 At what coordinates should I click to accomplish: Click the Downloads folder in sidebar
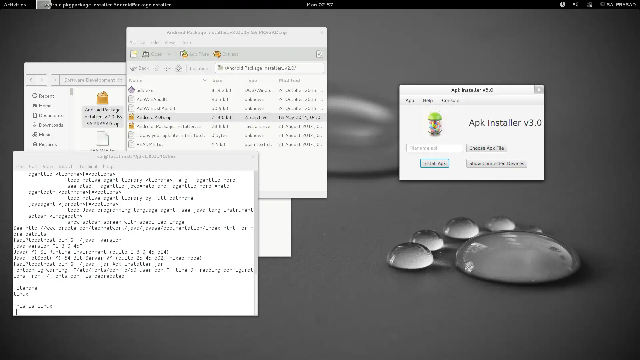pos(51,125)
